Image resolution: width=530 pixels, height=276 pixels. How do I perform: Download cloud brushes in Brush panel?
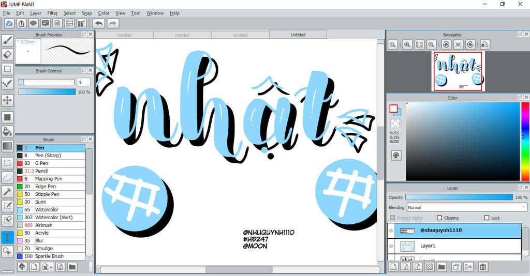pyautogui.click(x=22, y=267)
